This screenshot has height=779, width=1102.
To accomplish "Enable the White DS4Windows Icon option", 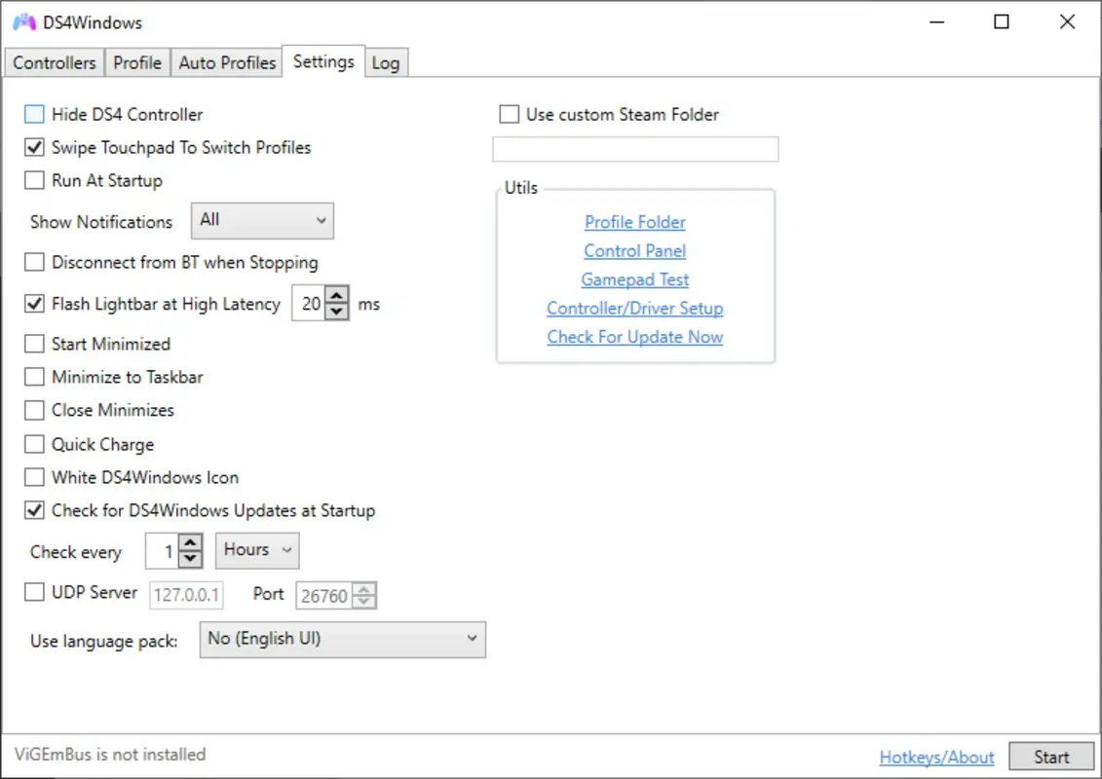I will [x=34, y=477].
